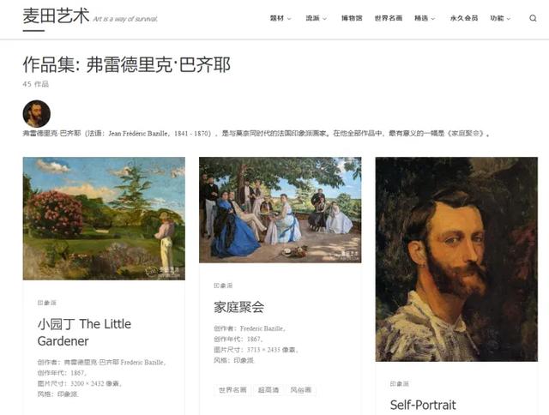Click the 家庭聚会 title link
The height and width of the screenshot is (415, 549).
239,307
